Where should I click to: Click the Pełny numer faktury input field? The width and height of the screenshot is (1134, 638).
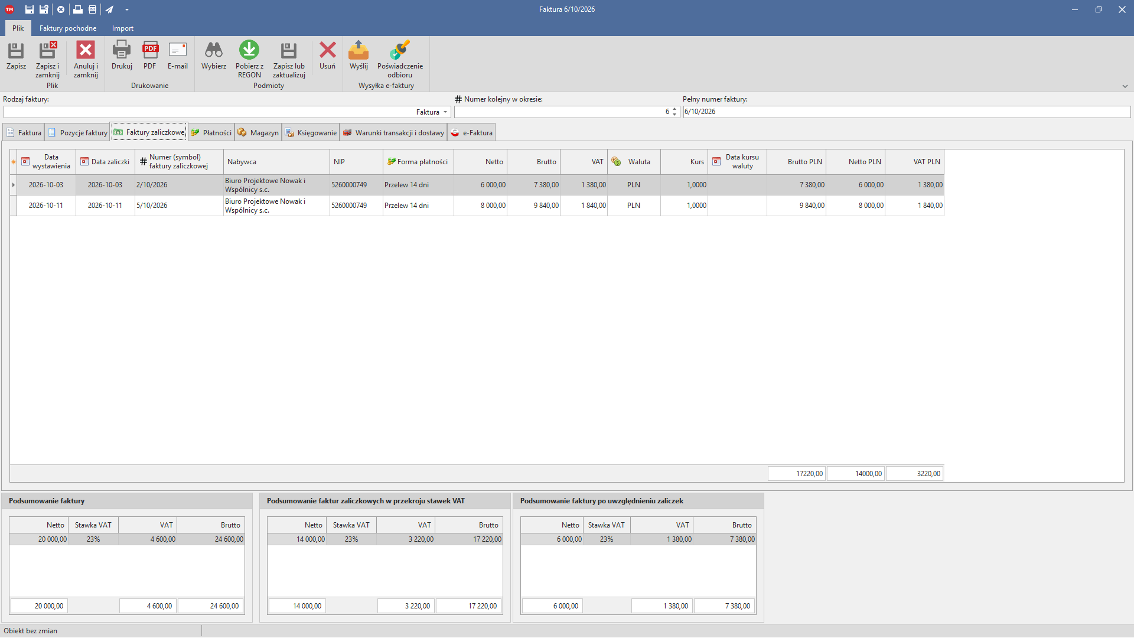[x=907, y=112]
